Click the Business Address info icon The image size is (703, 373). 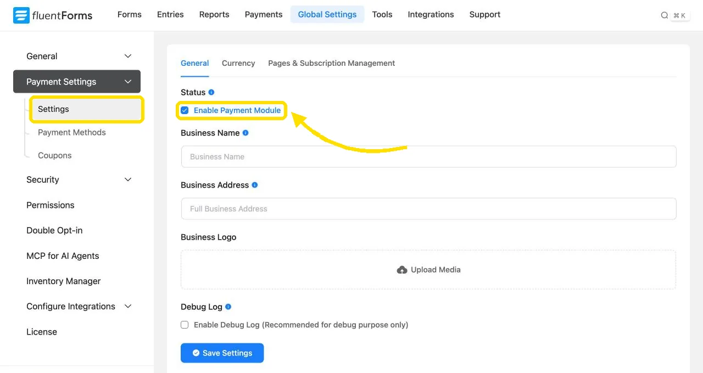255,185
